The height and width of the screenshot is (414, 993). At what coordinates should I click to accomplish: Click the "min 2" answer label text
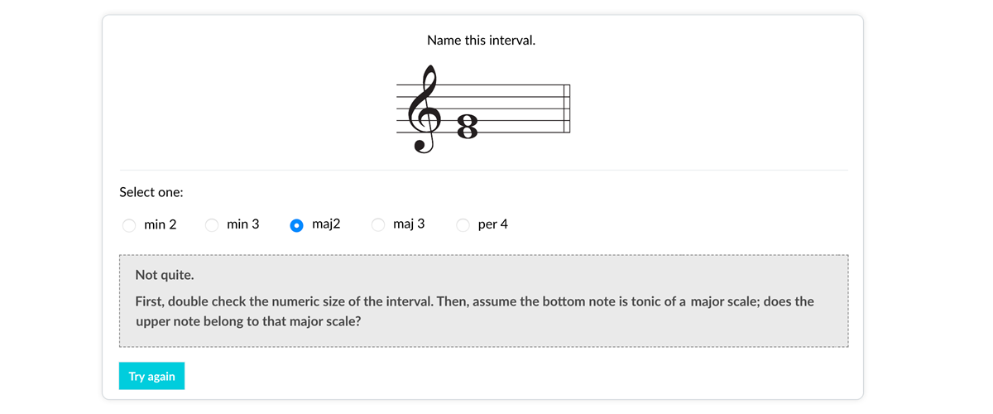(x=160, y=224)
